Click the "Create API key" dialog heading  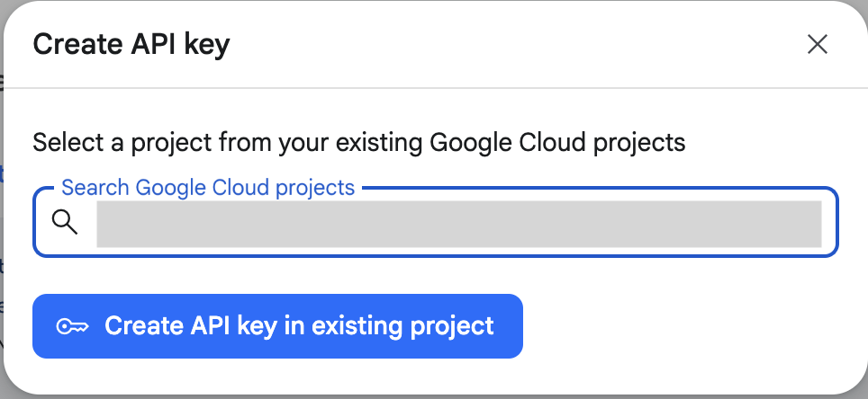click(131, 44)
